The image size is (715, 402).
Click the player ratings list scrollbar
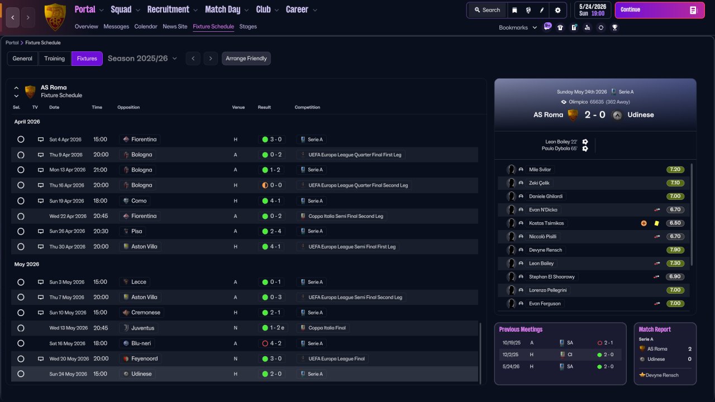(x=692, y=215)
